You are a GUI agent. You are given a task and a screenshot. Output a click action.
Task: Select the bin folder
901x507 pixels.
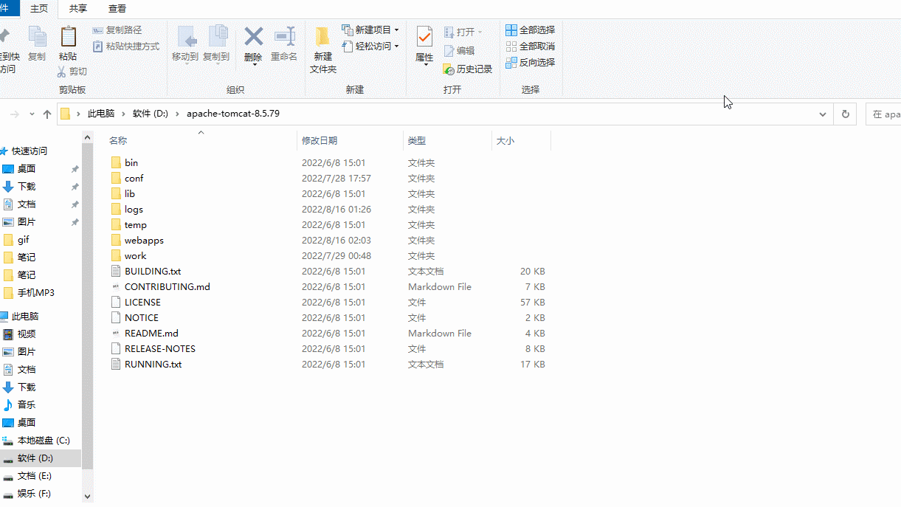click(131, 162)
